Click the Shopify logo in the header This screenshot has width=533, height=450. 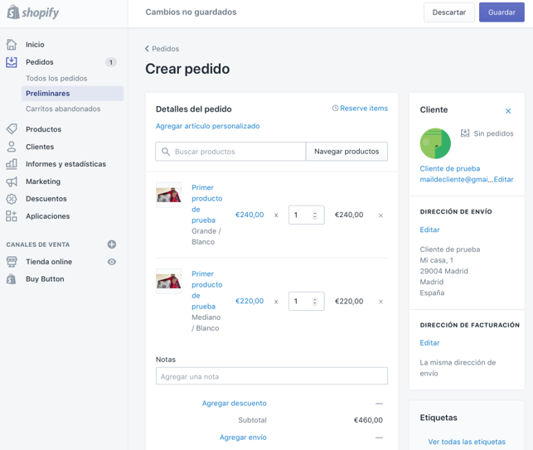click(33, 12)
